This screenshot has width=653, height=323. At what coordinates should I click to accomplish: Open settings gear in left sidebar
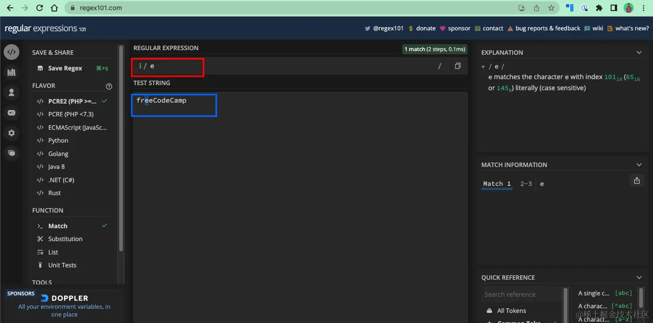[x=12, y=133]
